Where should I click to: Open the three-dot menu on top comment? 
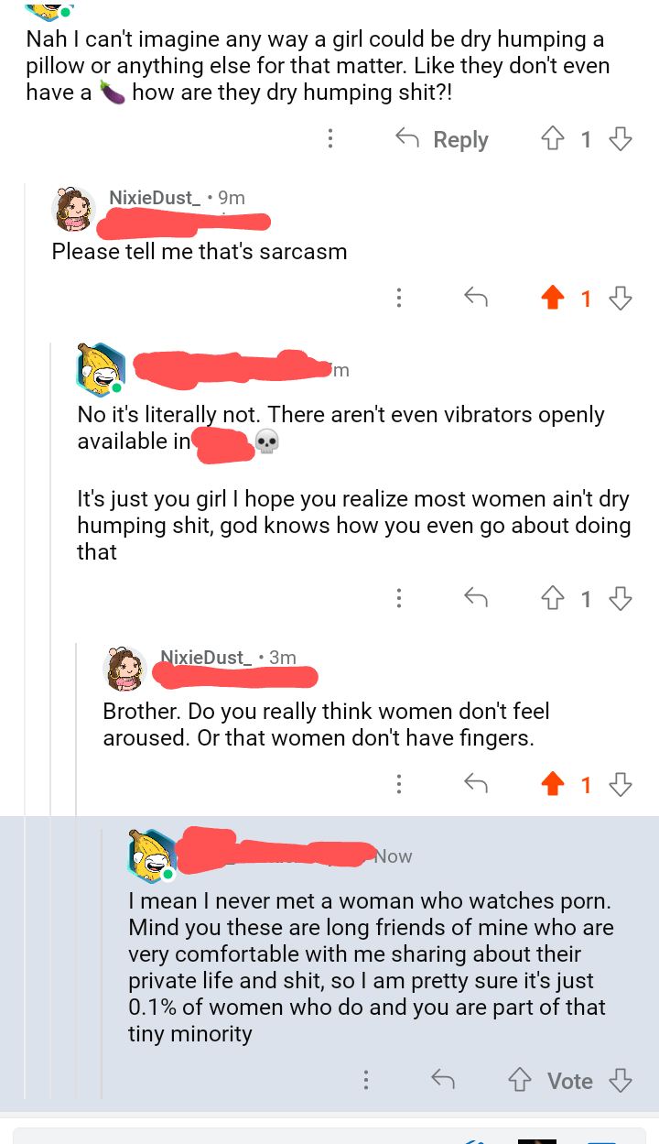(x=329, y=139)
